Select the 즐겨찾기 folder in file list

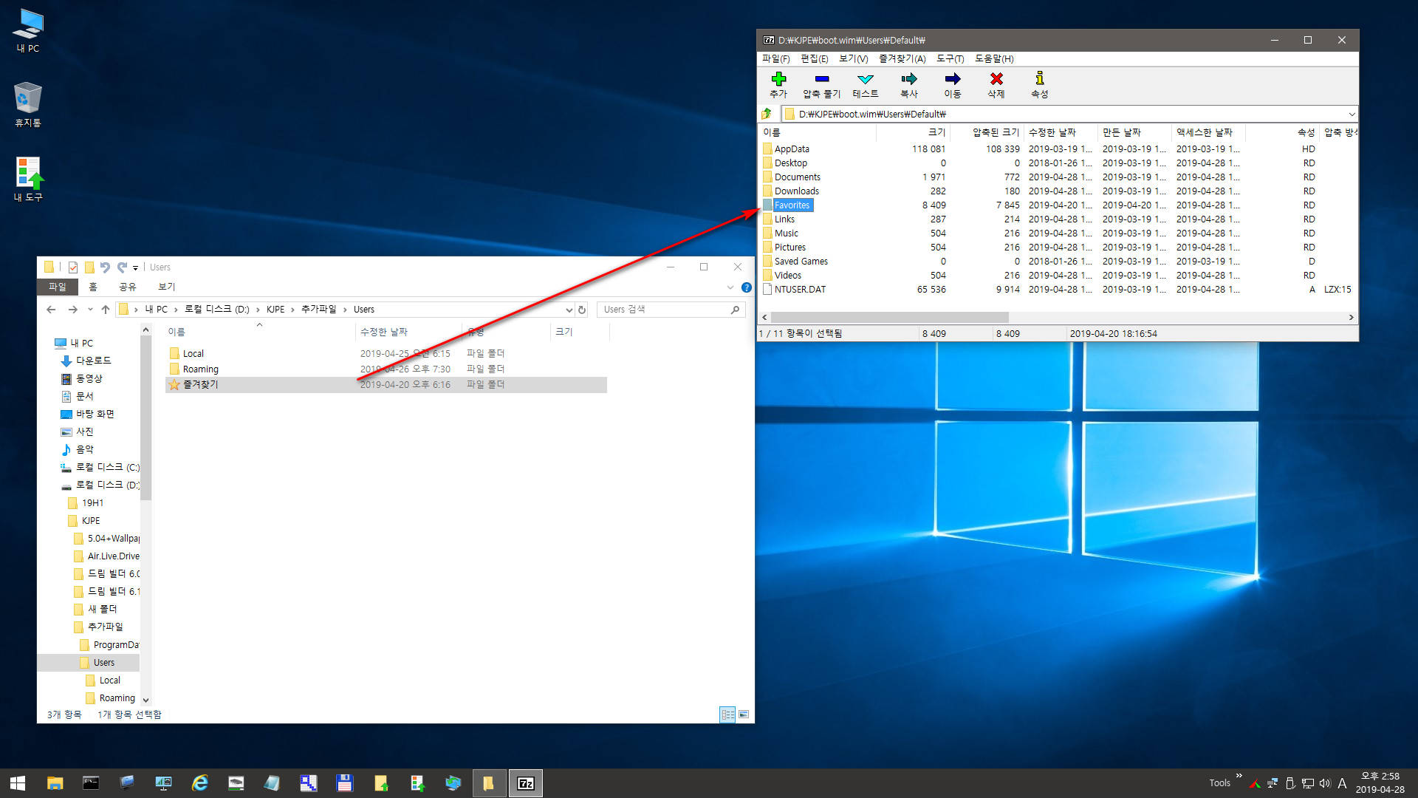click(386, 384)
